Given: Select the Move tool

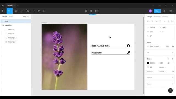Looking at the screenshot, I should click(x=9, y=11).
